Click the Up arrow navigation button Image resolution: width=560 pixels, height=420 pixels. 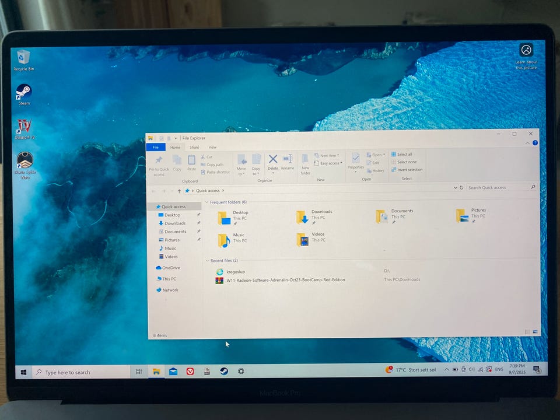pyautogui.click(x=179, y=191)
